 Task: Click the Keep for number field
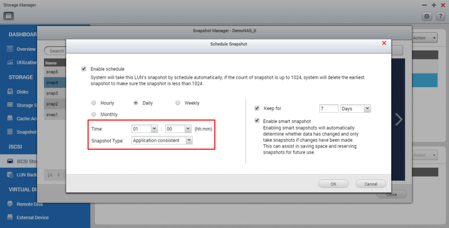point(328,108)
